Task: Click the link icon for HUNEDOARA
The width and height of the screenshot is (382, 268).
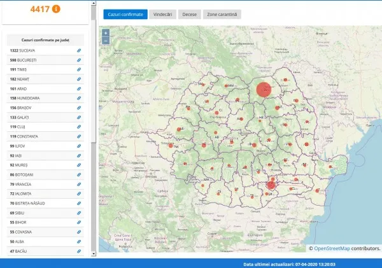Action: (79, 98)
